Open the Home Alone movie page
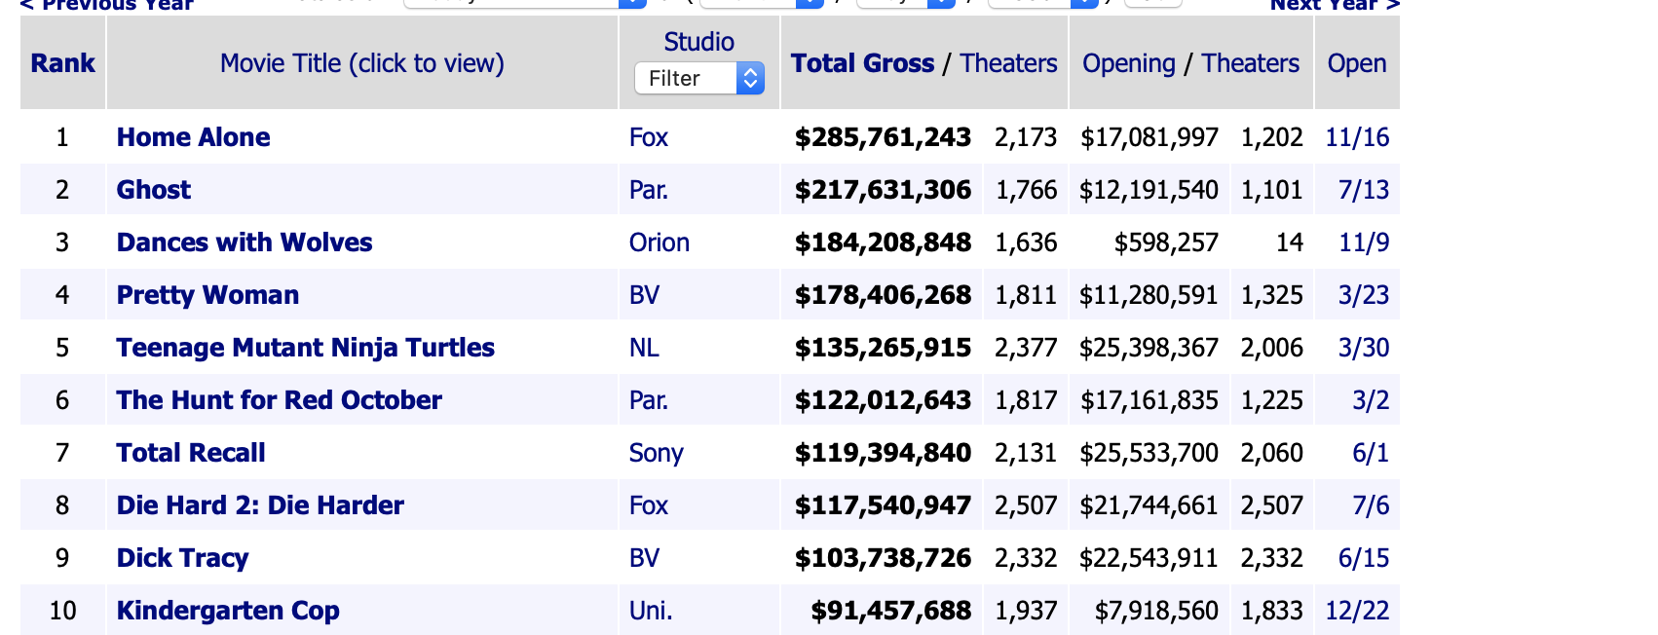 (193, 137)
